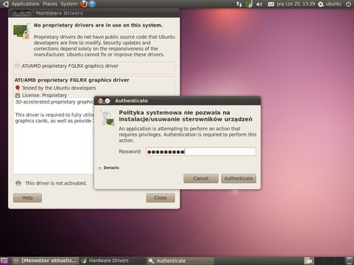
Task: Click 'Tested by the Ubuntu developers' text
Action: pyautogui.click(x=59, y=88)
